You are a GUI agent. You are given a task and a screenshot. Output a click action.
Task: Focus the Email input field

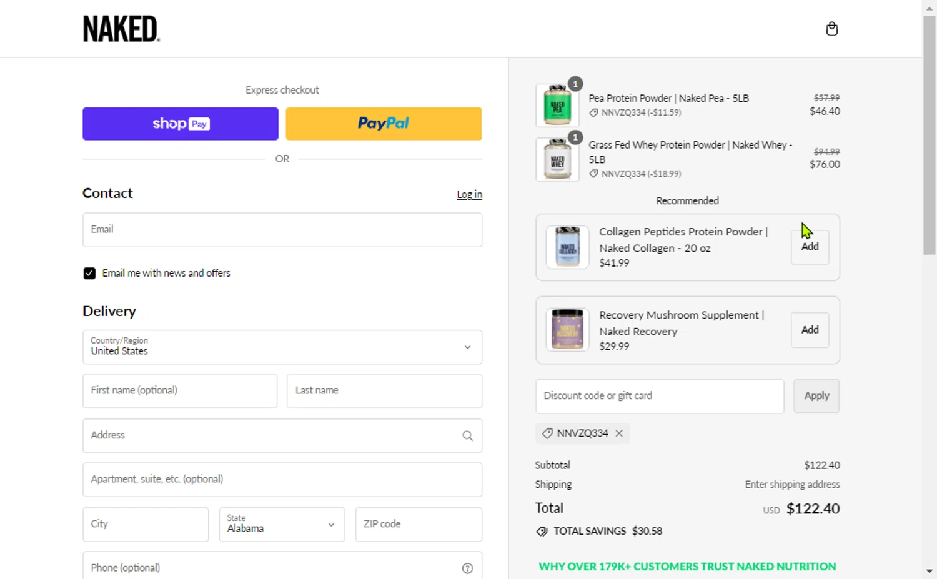tap(282, 230)
